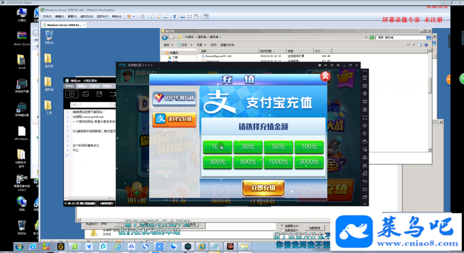Click Nox my computer screen icon

pyautogui.click(x=365, y=101)
